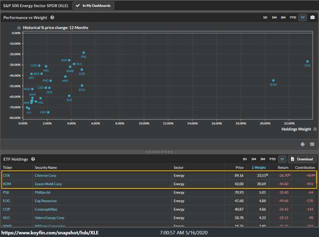Click the SLB data point on scatter
This screenshot has width=319, height=237.
[69, 96]
